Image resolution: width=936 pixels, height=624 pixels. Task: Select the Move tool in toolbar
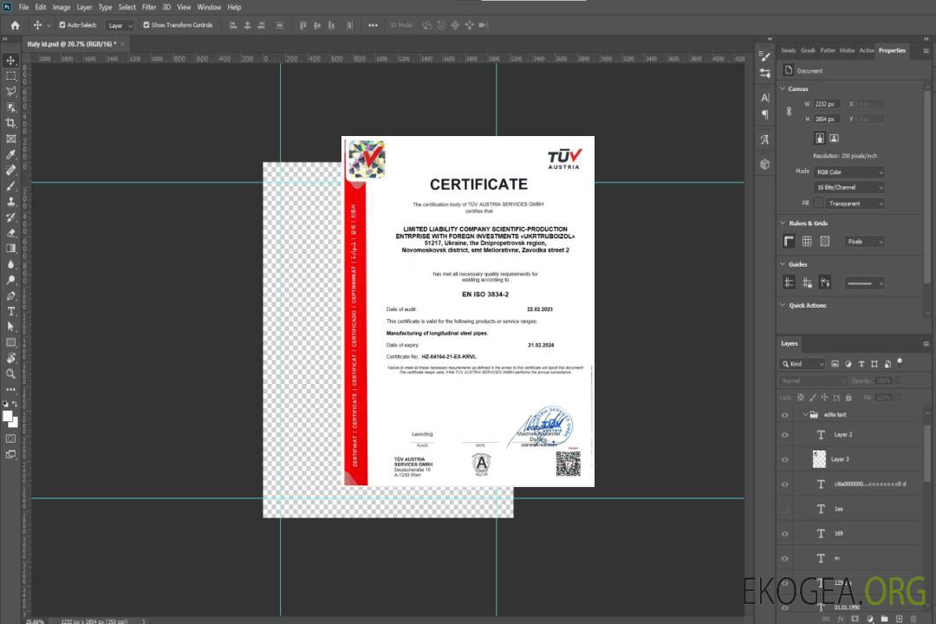coord(10,61)
